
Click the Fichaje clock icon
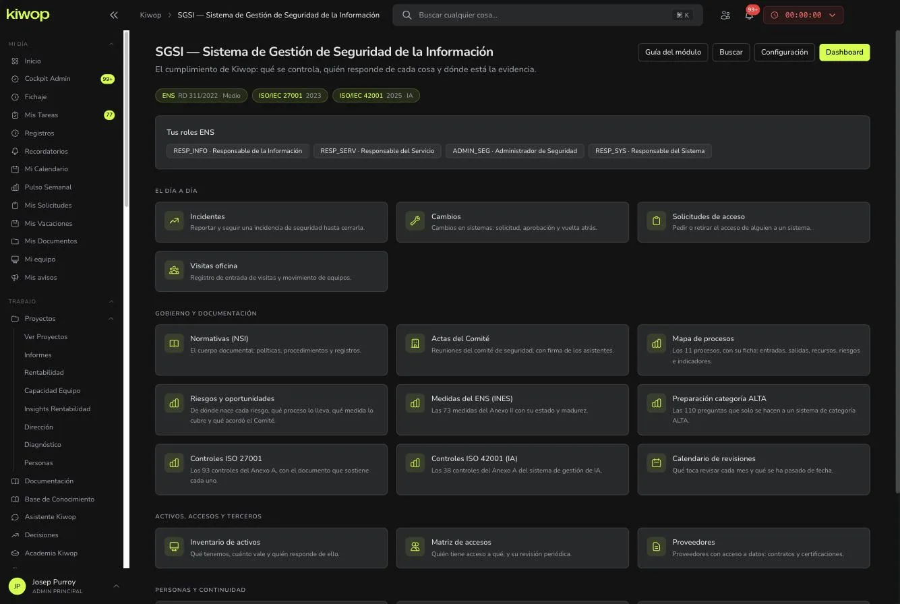coord(15,97)
